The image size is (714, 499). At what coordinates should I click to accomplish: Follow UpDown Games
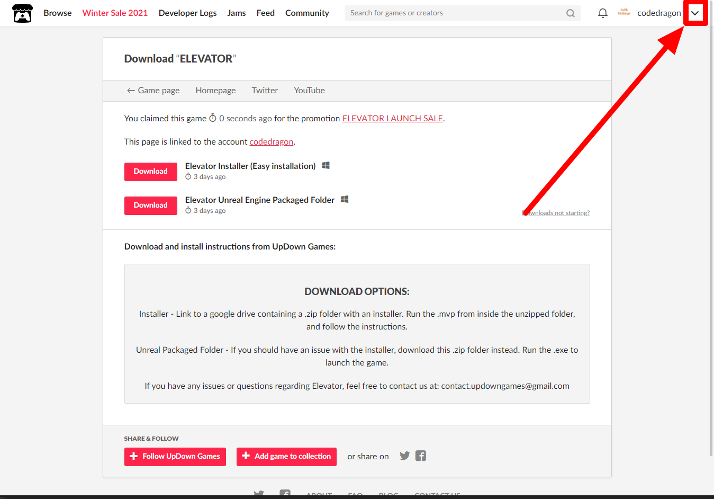click(x=175, y=457)
